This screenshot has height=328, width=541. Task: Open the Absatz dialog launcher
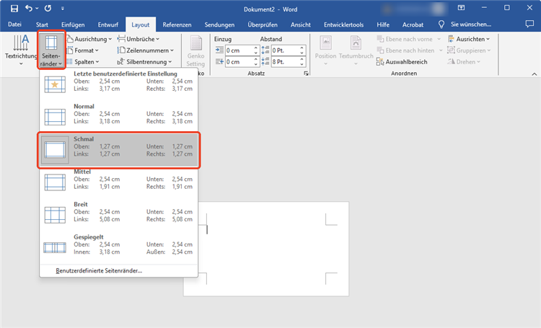click(x=306, y=74)
